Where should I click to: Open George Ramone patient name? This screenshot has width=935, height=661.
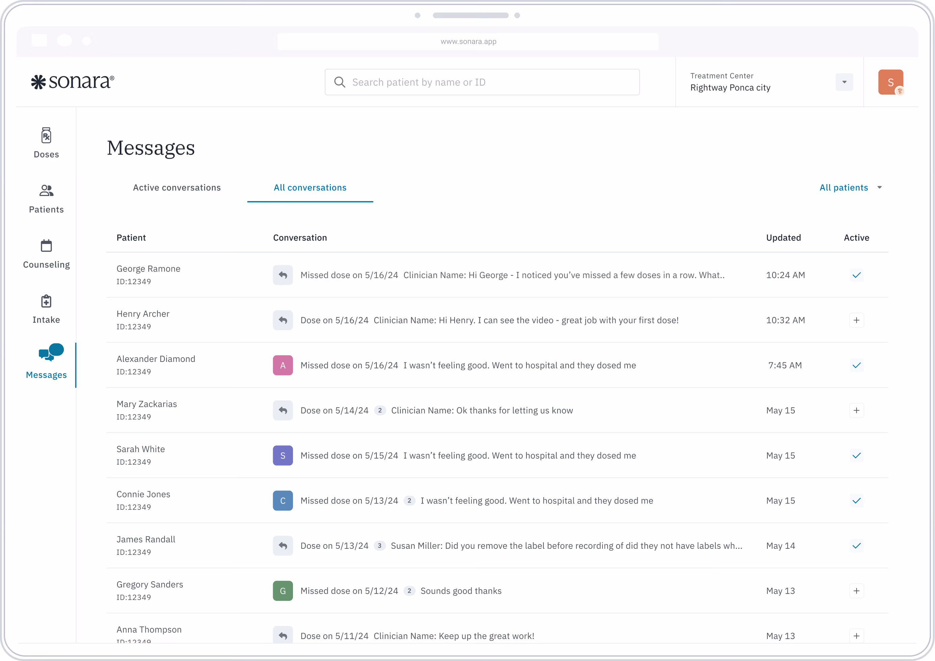click(148, 269)
